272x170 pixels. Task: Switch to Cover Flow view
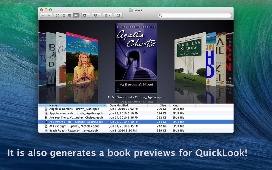[76, 15]
